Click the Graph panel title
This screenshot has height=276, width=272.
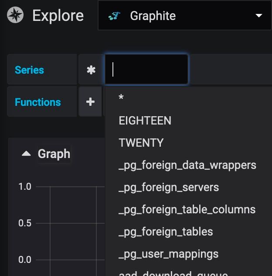(54, 154)
